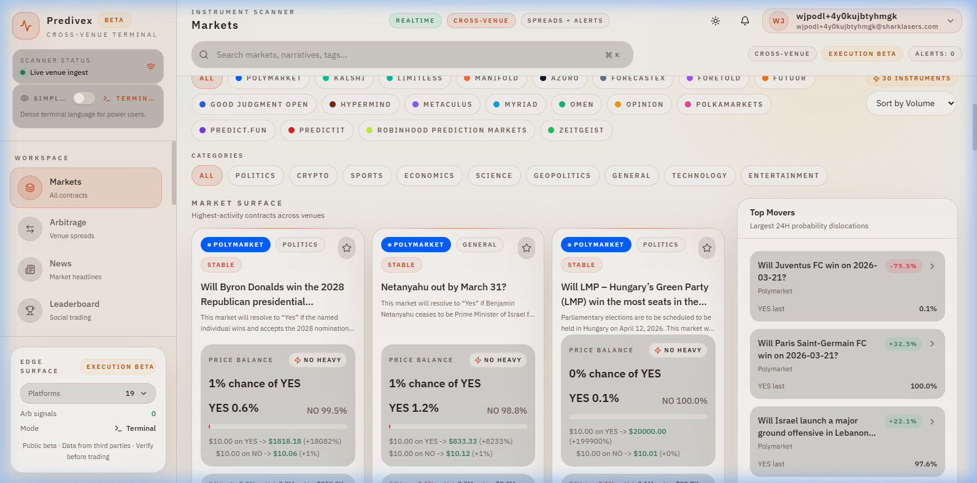The width and height of the screenshot is (977, 483).
Task: Toggle the Robinhood Prediction Markets filter
Action: pos(447,130)
